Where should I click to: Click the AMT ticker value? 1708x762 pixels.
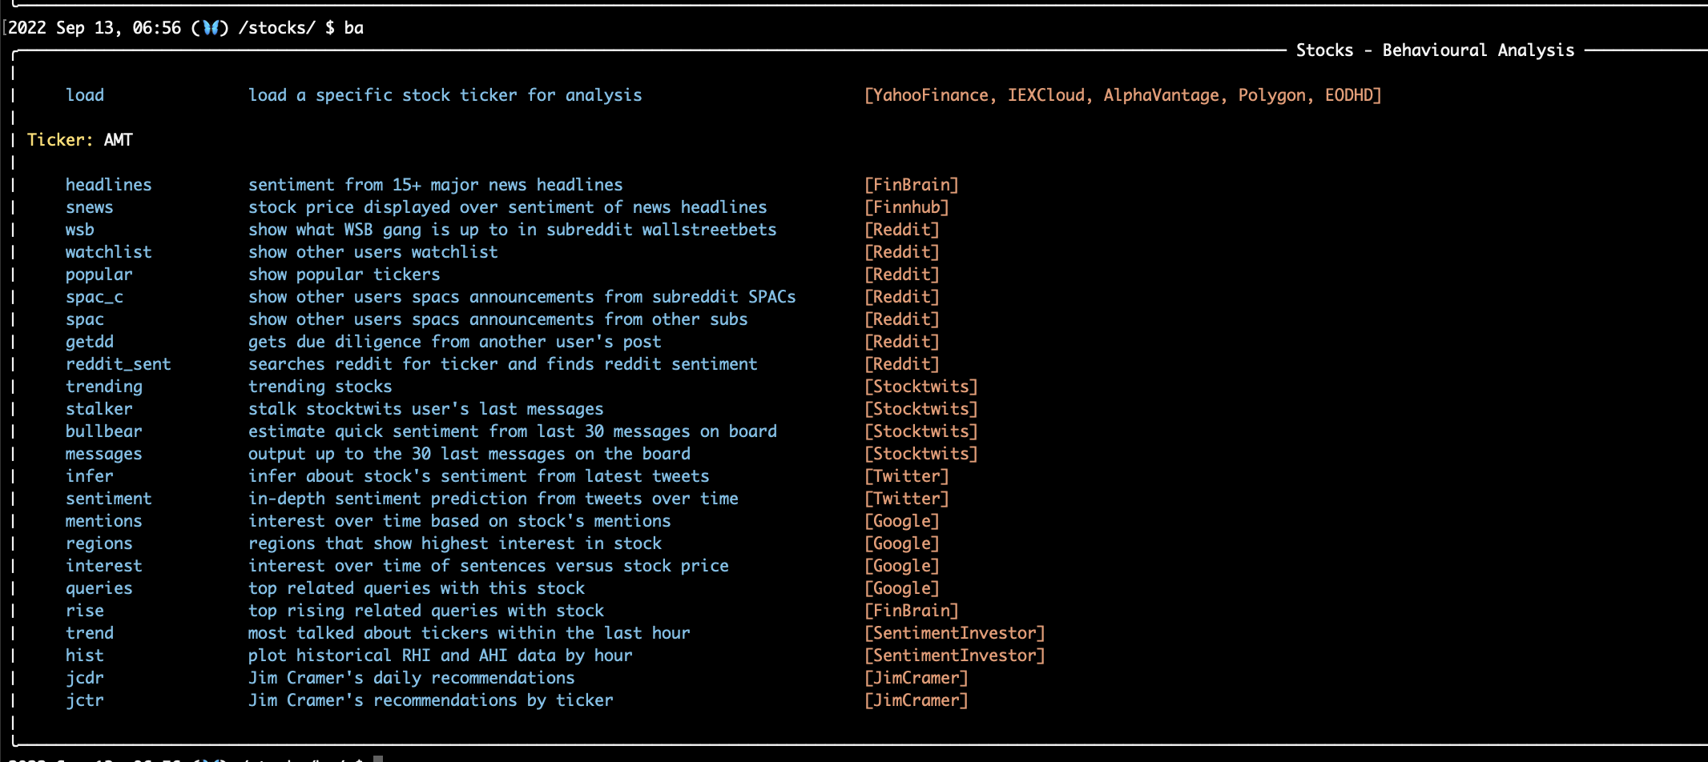pyautogui.click(x=119, y=140)
